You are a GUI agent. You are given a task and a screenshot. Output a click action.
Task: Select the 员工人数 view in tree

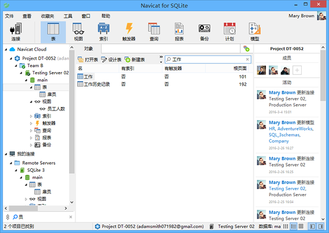(x=52, y=109)
